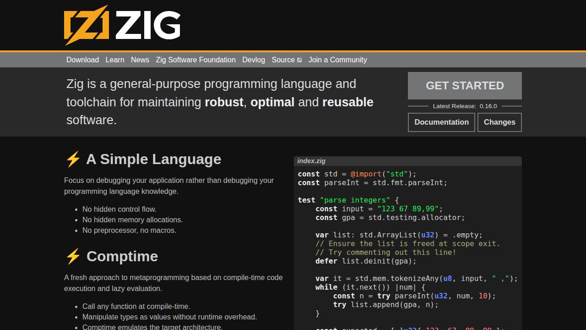Open the News page

(x=140, y=60)
